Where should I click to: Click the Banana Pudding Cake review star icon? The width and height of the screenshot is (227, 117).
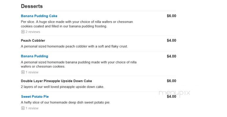23,32
